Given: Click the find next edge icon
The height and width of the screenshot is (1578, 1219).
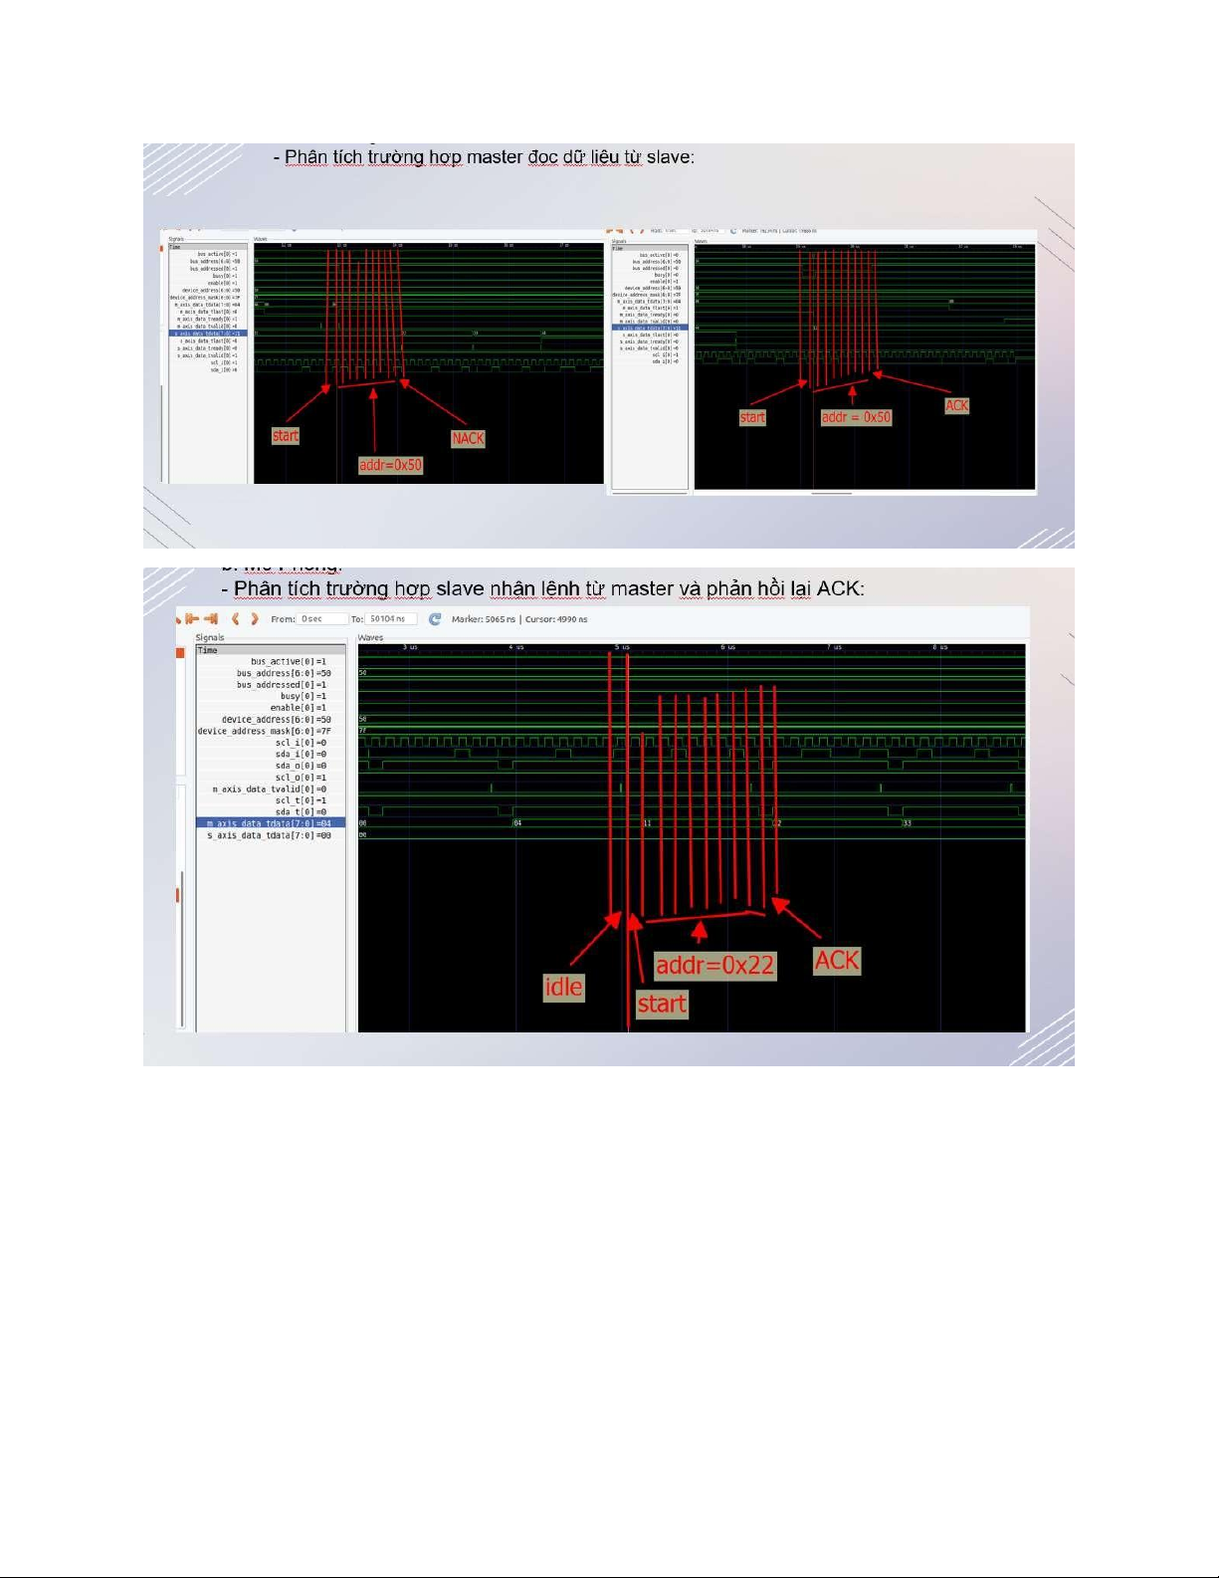Looking at the screenshot, I should pyautogui.click(x=211, y=619).
